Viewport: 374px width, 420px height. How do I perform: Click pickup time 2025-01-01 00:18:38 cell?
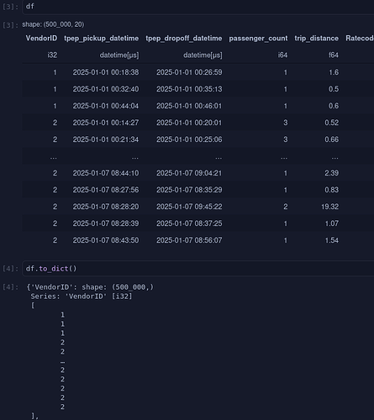pos(106,72)
